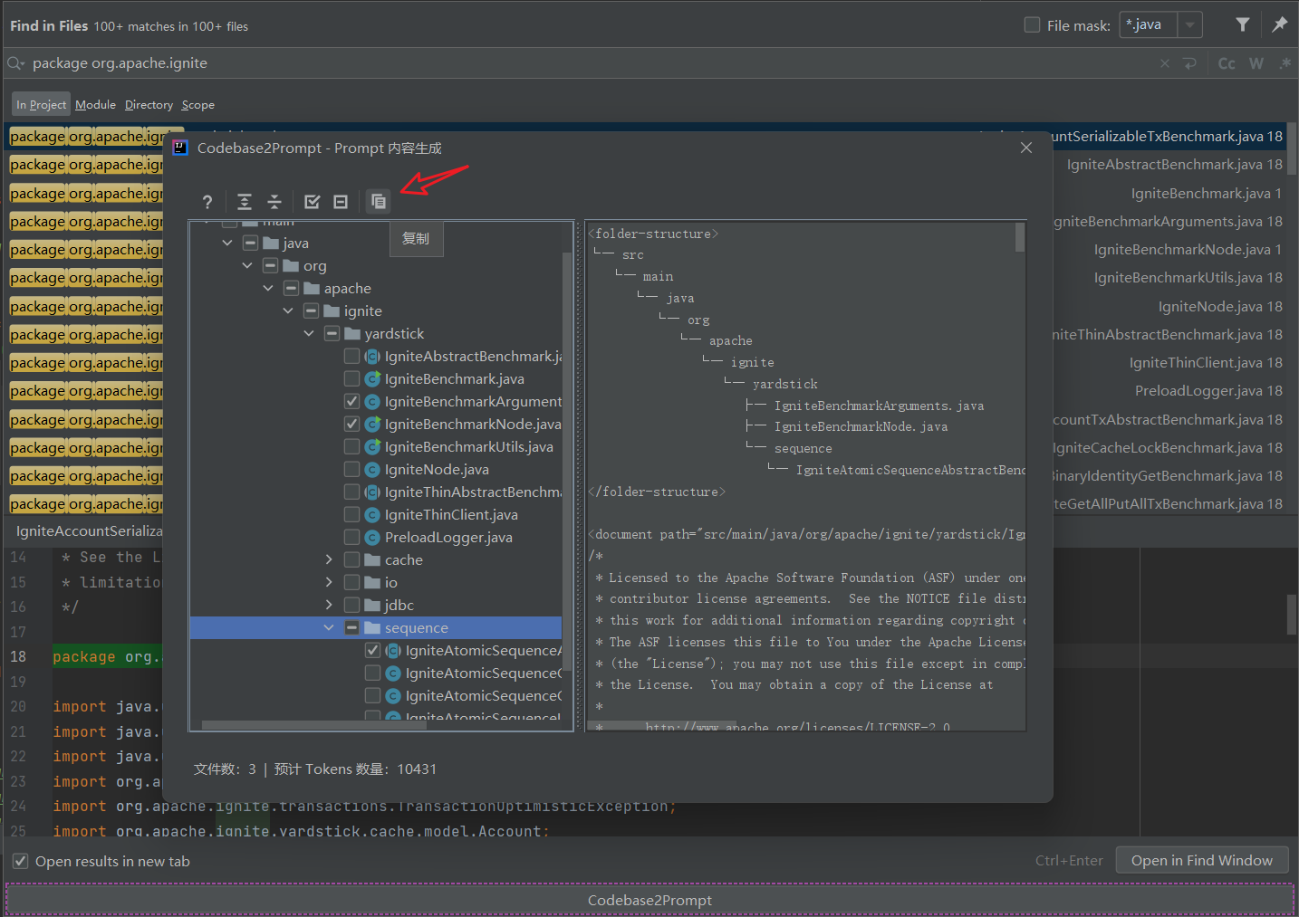Close the Codebase2Prompt dialog

1026,148
